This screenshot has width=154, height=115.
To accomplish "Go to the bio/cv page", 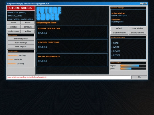I will (x=28, y=23).
